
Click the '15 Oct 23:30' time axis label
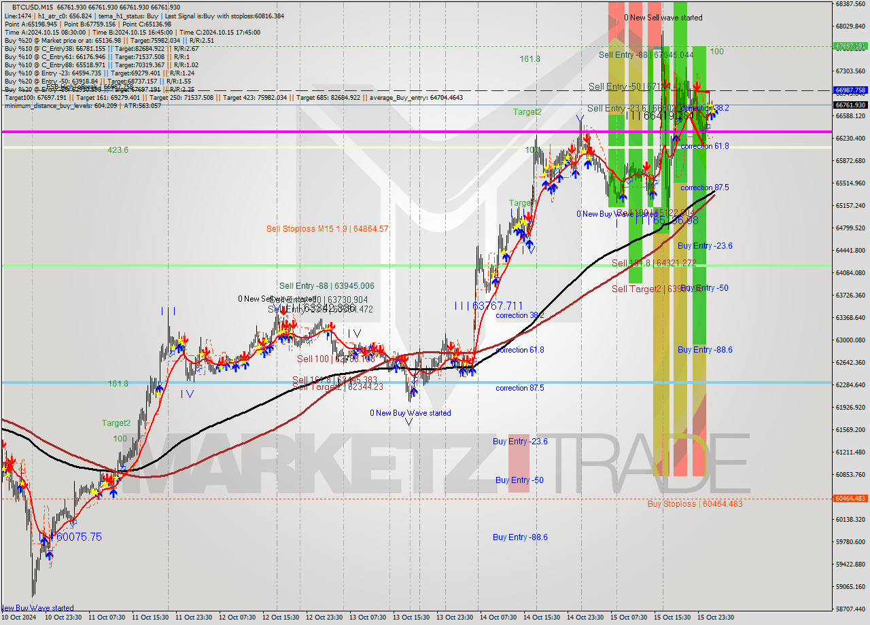coord(716,618)
